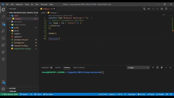The width and height of the screenshot is (174, 98).
Task: Toggle ESLint status bar item
Action: click(151, 94)
